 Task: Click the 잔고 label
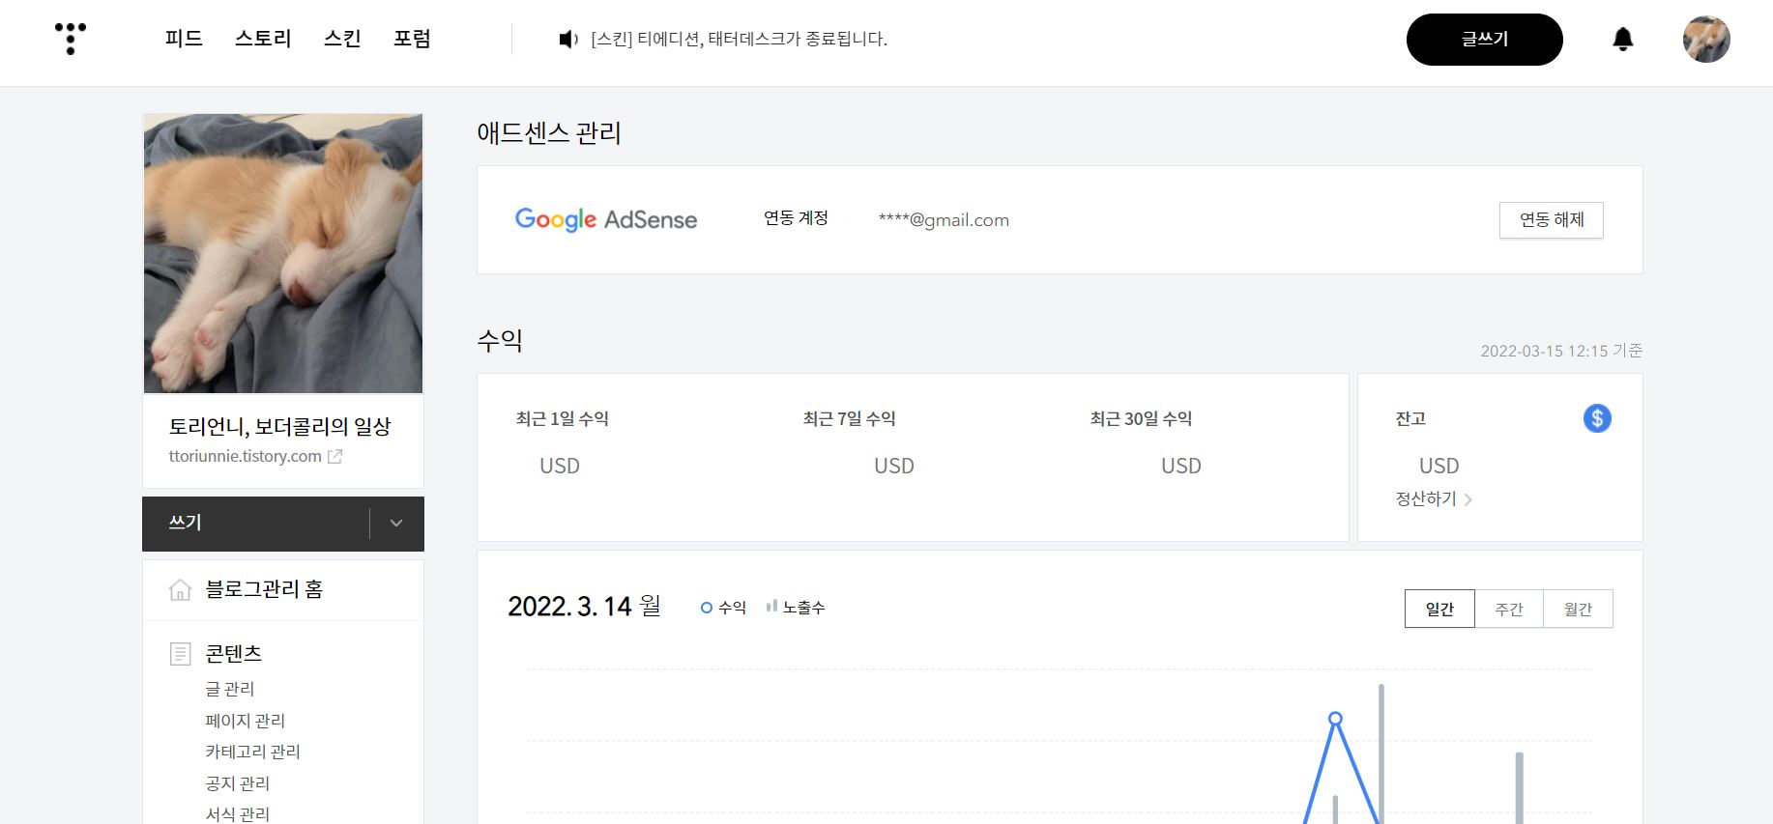coord(1411,419)
